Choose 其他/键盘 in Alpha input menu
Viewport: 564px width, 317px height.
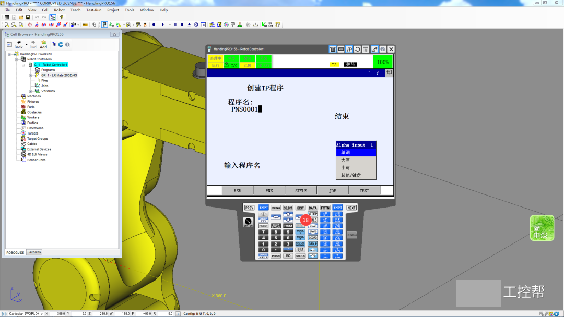[x=356, y=175]
